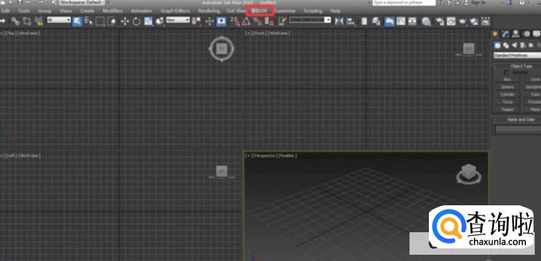Open the Create menu
Screen dimensions: 541x261
(x=87, y=11)
